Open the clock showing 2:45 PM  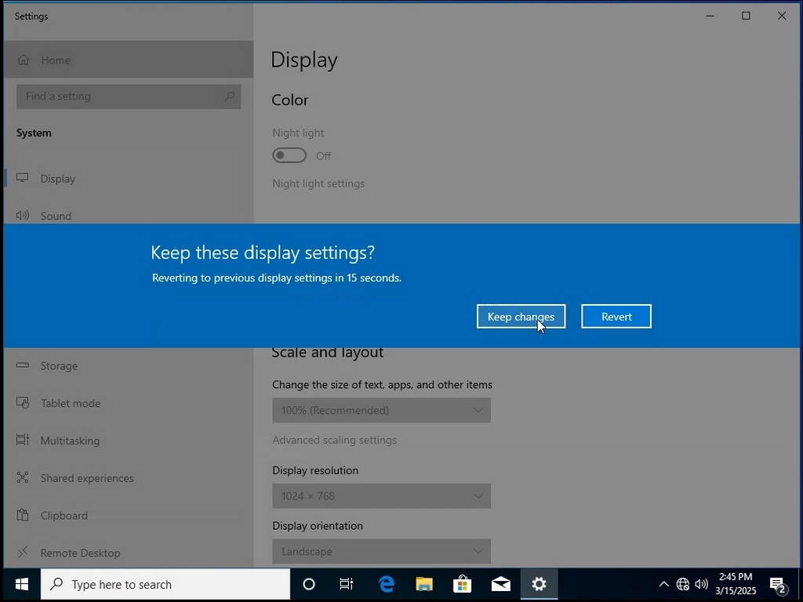pyautogui.click(x=736, y=584)
